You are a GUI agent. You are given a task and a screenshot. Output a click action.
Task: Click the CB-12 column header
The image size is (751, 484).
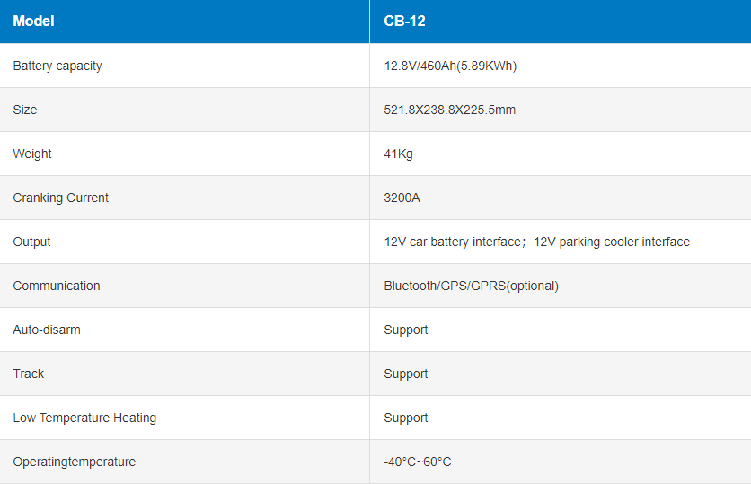click(x=404, y=21)
